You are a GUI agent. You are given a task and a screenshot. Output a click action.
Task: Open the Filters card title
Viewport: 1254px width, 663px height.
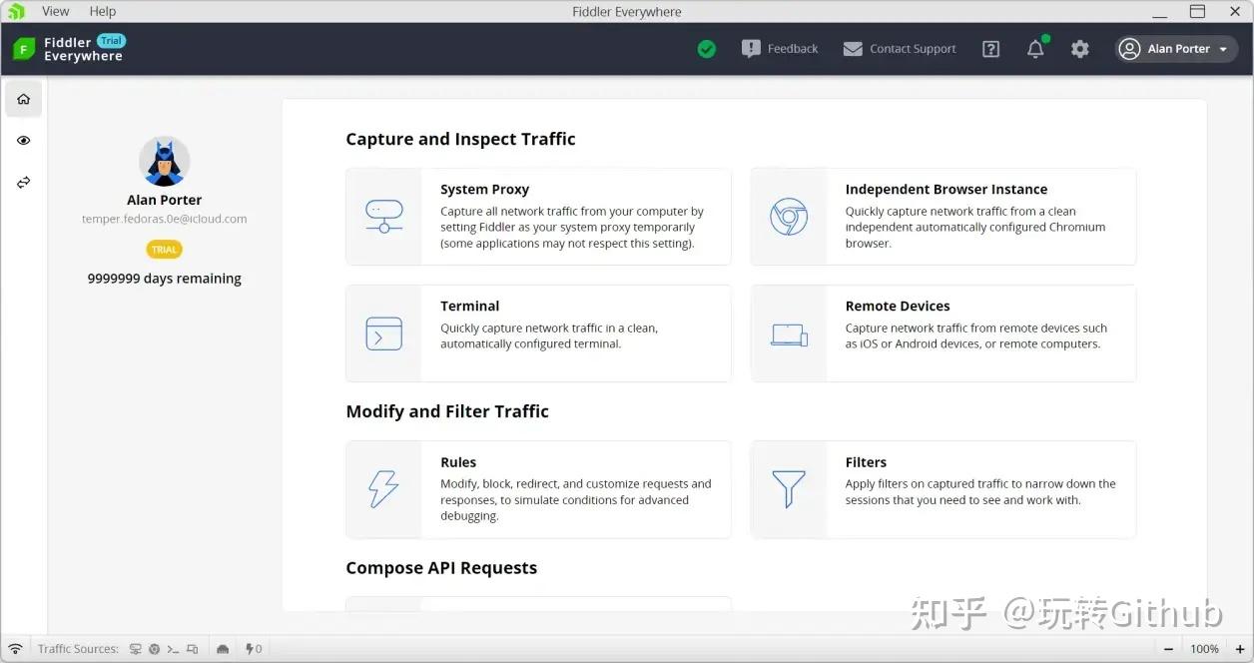pyautogui.click(x=866, y=462)
